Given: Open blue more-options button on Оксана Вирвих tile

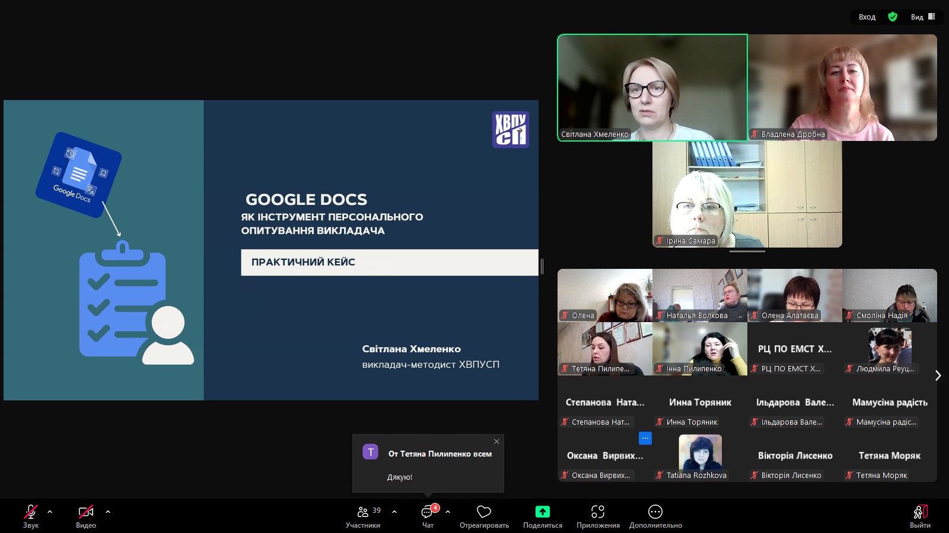Looking at the screenshot, I should [645, 438].
